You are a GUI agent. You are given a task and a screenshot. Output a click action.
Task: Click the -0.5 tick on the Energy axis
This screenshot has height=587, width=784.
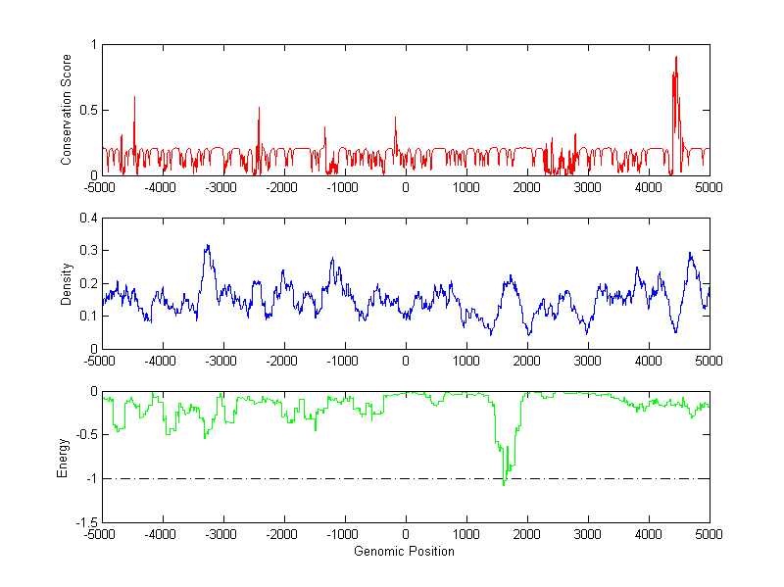tap(86, 435)
